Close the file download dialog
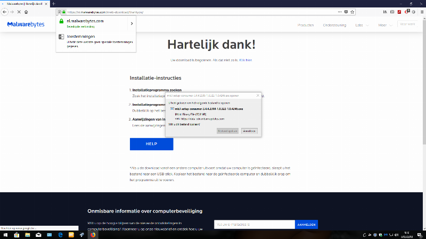Image resolution: width=426 pixels, height=239 pixels. (x=258, y=96)
